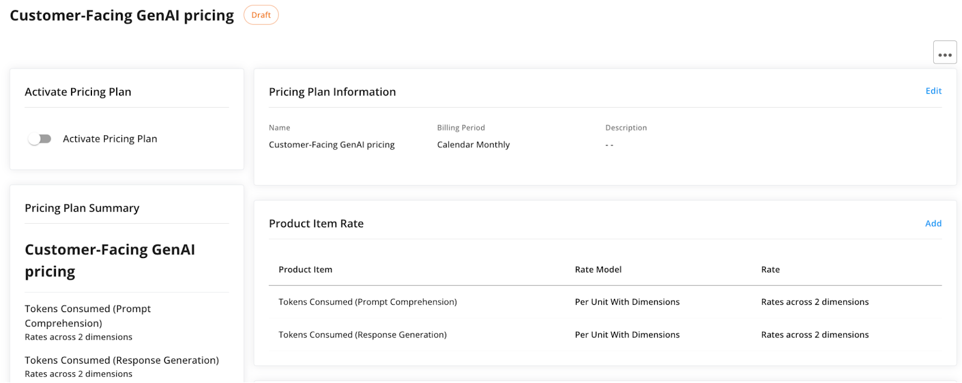Screen dimensions: 962x383
Task: Click the Rate Model column header
Action: tap(598, 269)
